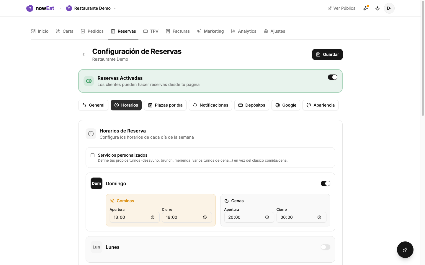
Task: Click the clock icon beside Horarios de Reserva
Action: [x=91, y=134]
